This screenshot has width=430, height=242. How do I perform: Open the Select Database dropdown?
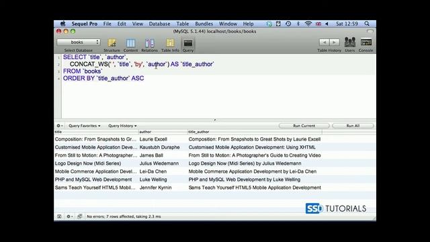79,42
